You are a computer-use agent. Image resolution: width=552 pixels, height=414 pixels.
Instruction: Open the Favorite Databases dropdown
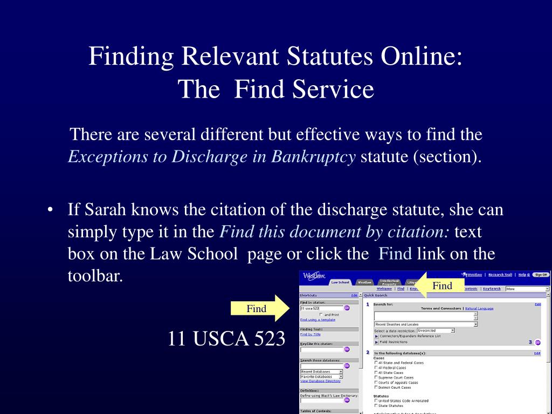click(x=321, y=377)
